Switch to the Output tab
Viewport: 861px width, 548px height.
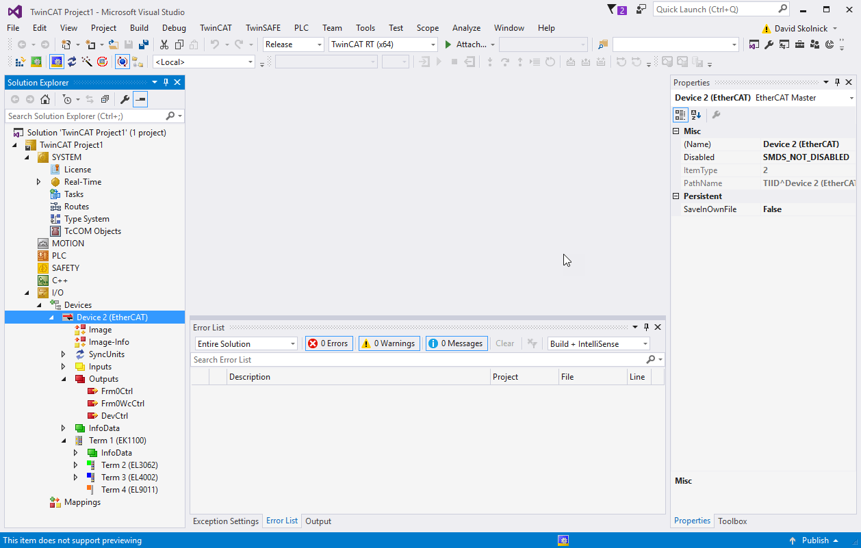(x=318, y=521)
